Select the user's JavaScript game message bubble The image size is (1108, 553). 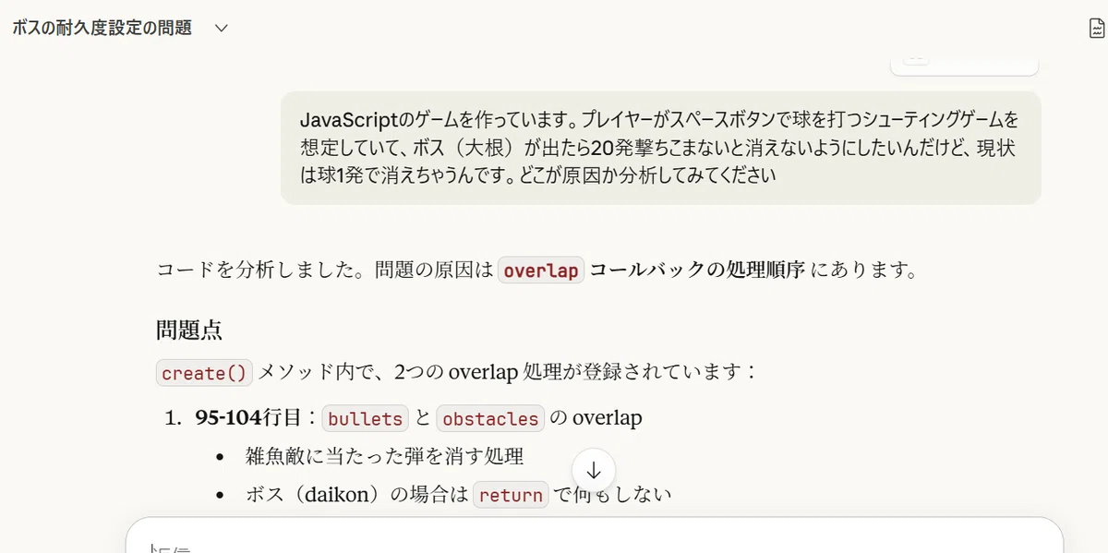tap(661, 148)
